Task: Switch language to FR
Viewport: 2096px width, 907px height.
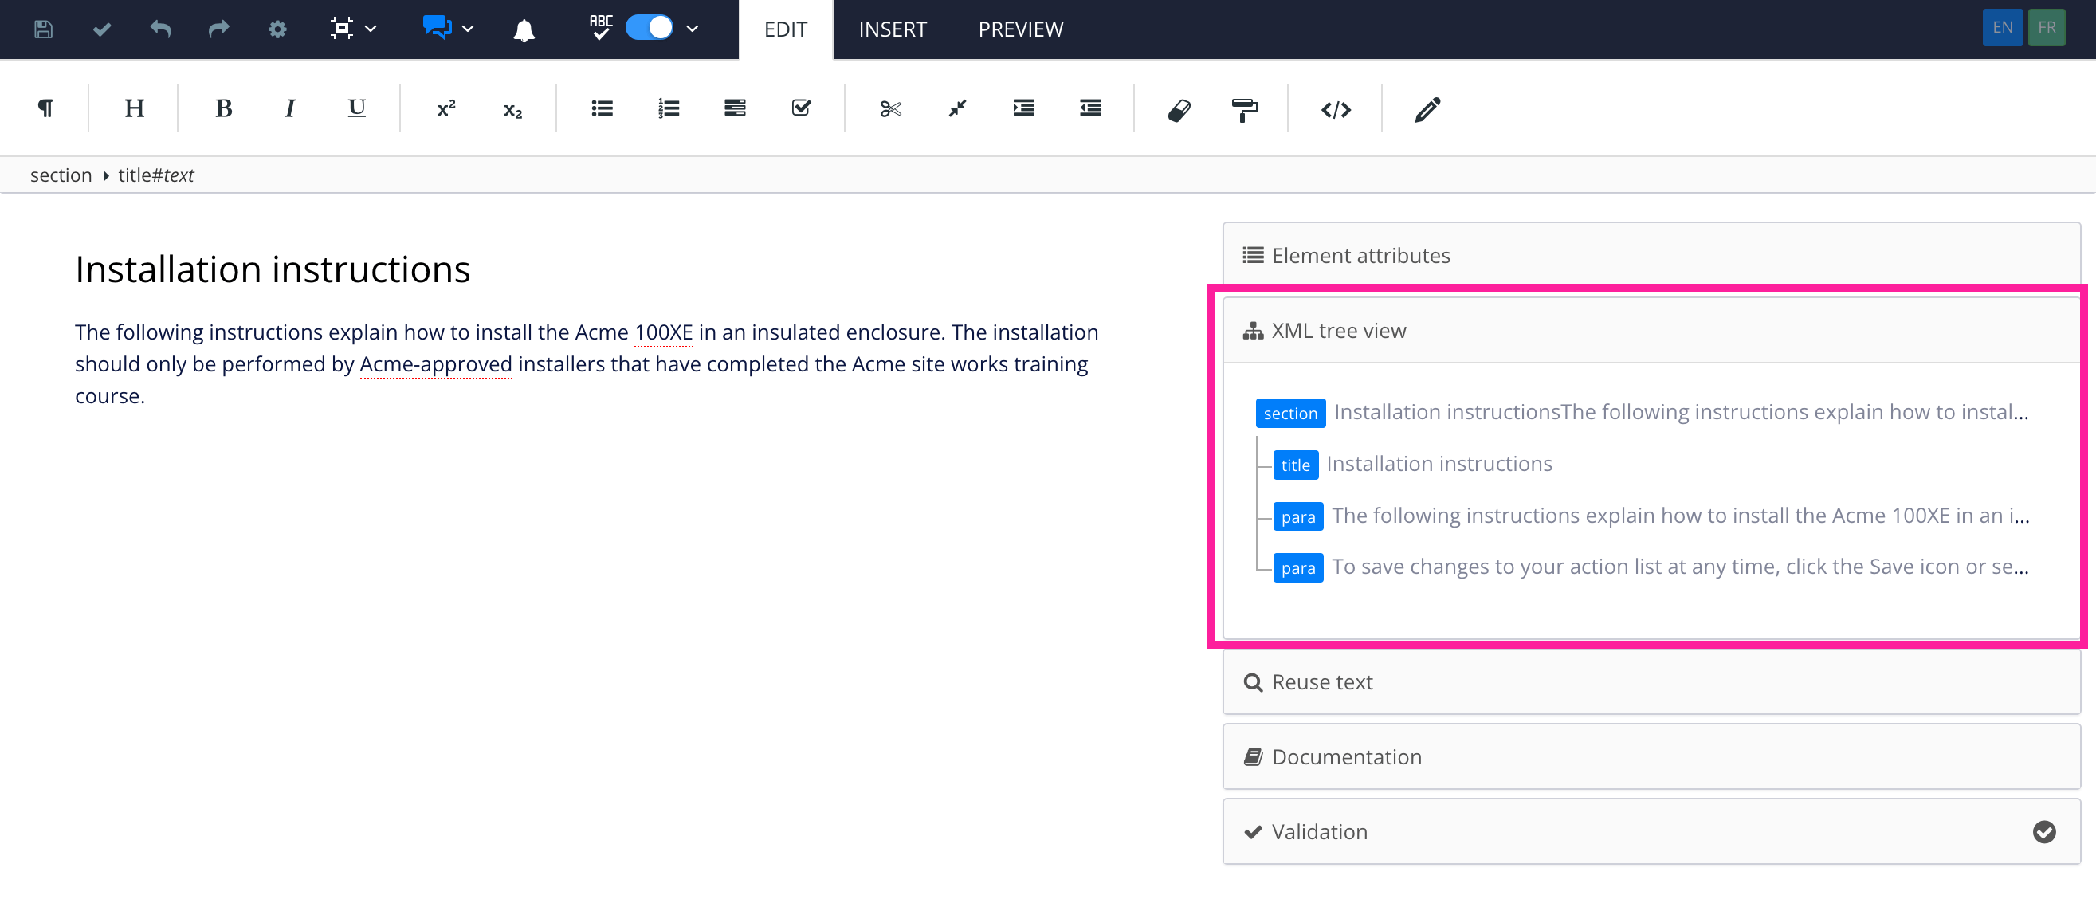Action: point(2047,28)
